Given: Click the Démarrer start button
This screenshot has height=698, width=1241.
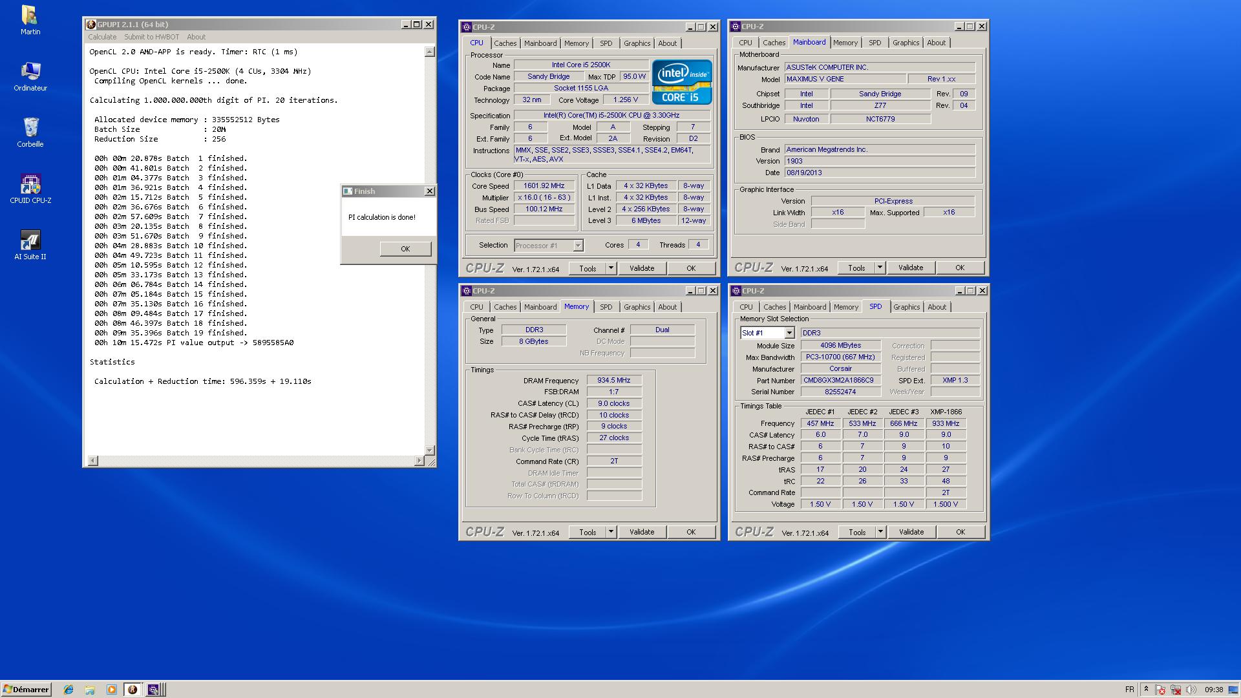Looking at the screenshot, I should point(27,690).
